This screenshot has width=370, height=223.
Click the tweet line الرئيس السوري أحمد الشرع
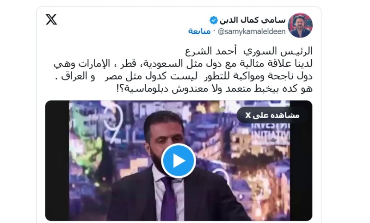(249, 51)
